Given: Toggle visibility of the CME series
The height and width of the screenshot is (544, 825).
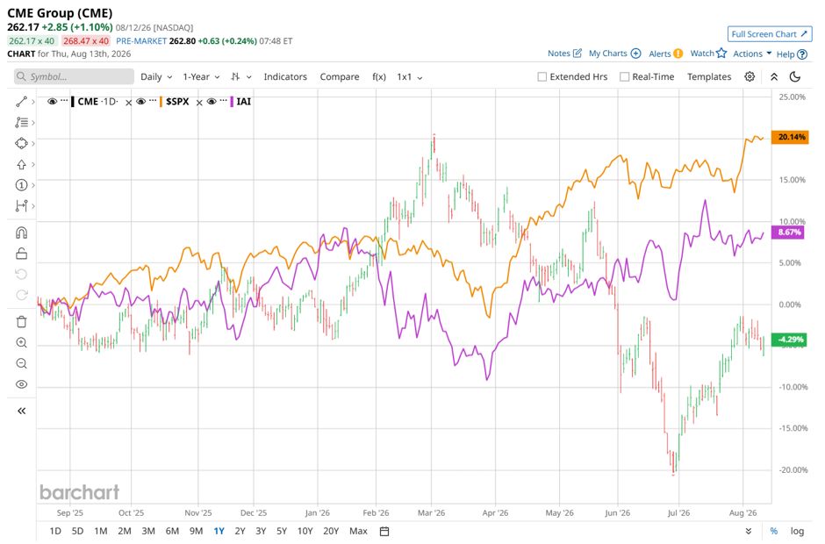Looking at the screenshot, I should click(52, 102).
